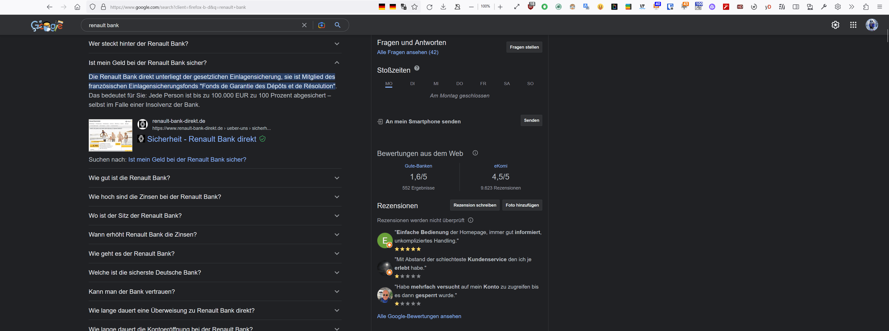This screenshot has width=889, height=331.
Task: Select the SO day tab in Stoßzeiten
Action: [530, 84]
